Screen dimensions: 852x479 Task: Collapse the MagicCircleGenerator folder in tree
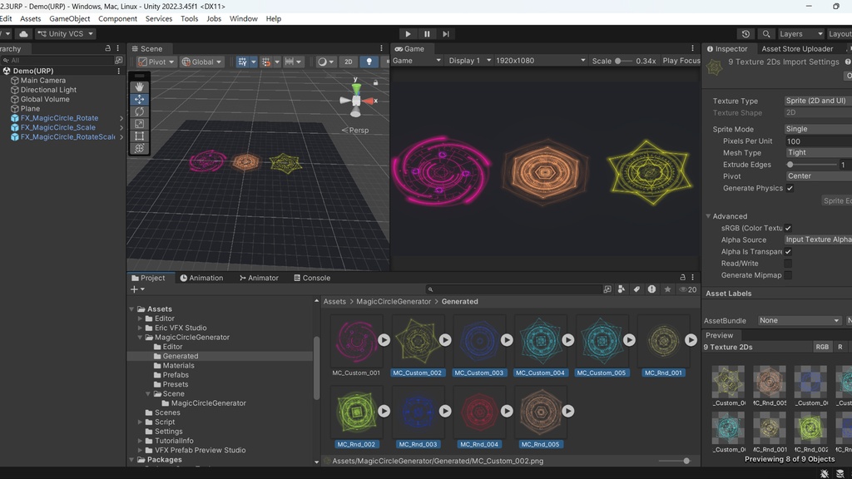click(x=140, y=338)
